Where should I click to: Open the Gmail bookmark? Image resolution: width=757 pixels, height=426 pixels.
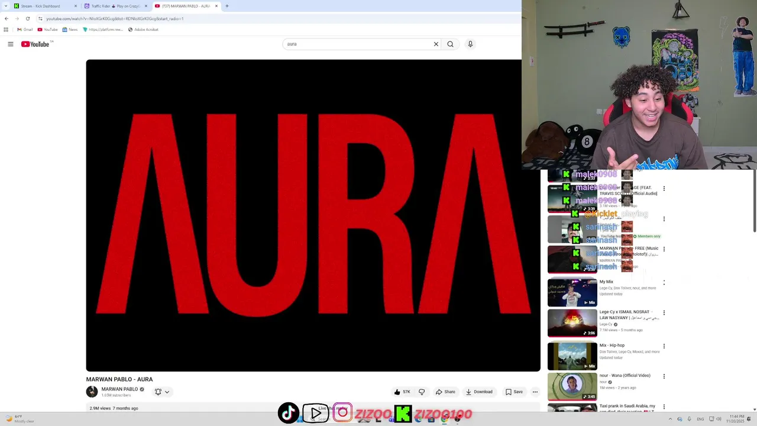point(25,30)
